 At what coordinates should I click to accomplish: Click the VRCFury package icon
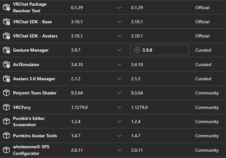tap(7, 107)
